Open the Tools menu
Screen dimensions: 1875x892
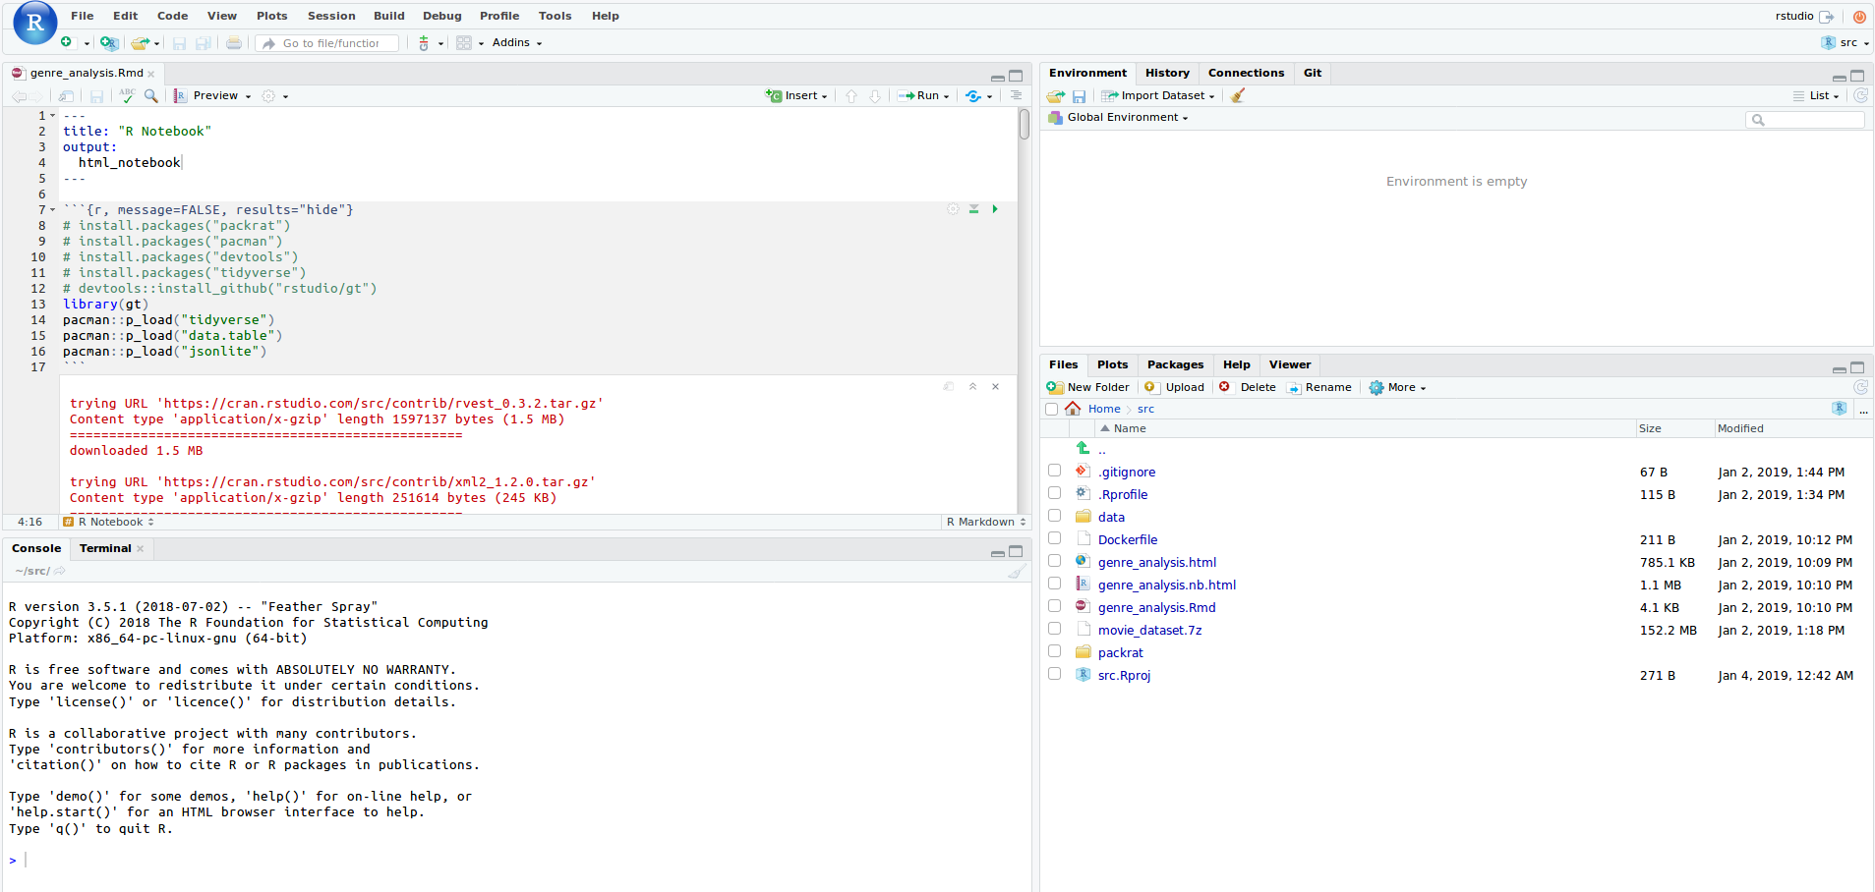click(555, 16)
